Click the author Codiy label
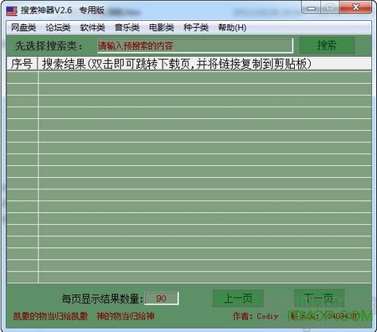This screenshot has height=332, width=377. (256, 316)
